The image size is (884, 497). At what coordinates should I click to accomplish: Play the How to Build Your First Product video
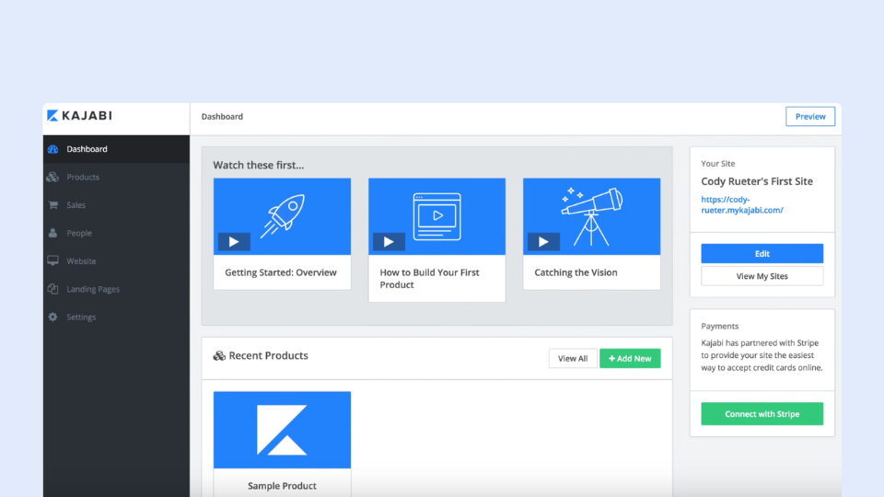pyautogui.click(x=389, y=242)
